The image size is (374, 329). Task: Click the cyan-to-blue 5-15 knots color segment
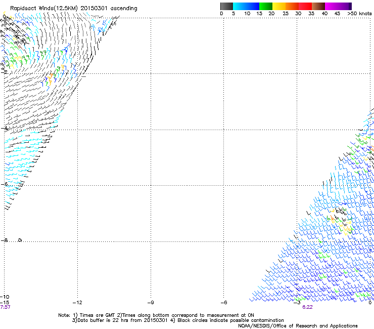click(246, 6)
